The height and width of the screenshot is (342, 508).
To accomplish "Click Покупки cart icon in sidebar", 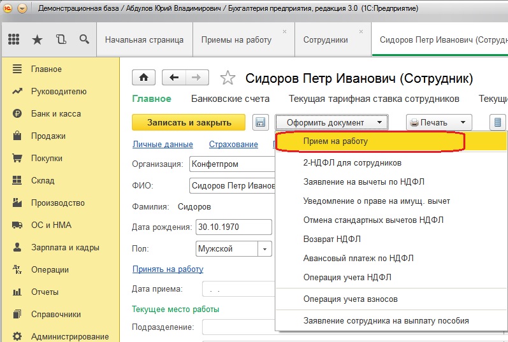I will [17, 158].
